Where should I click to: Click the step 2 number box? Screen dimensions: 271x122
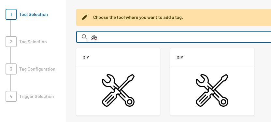[11, 42]
